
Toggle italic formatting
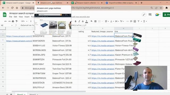click(x=79, y=21)
